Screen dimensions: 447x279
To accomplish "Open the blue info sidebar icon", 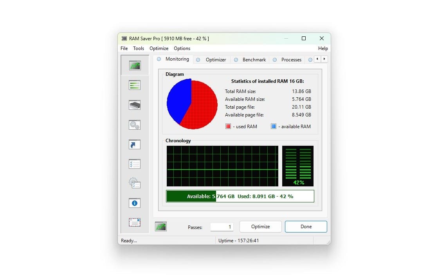I will [x=135, y=203].
